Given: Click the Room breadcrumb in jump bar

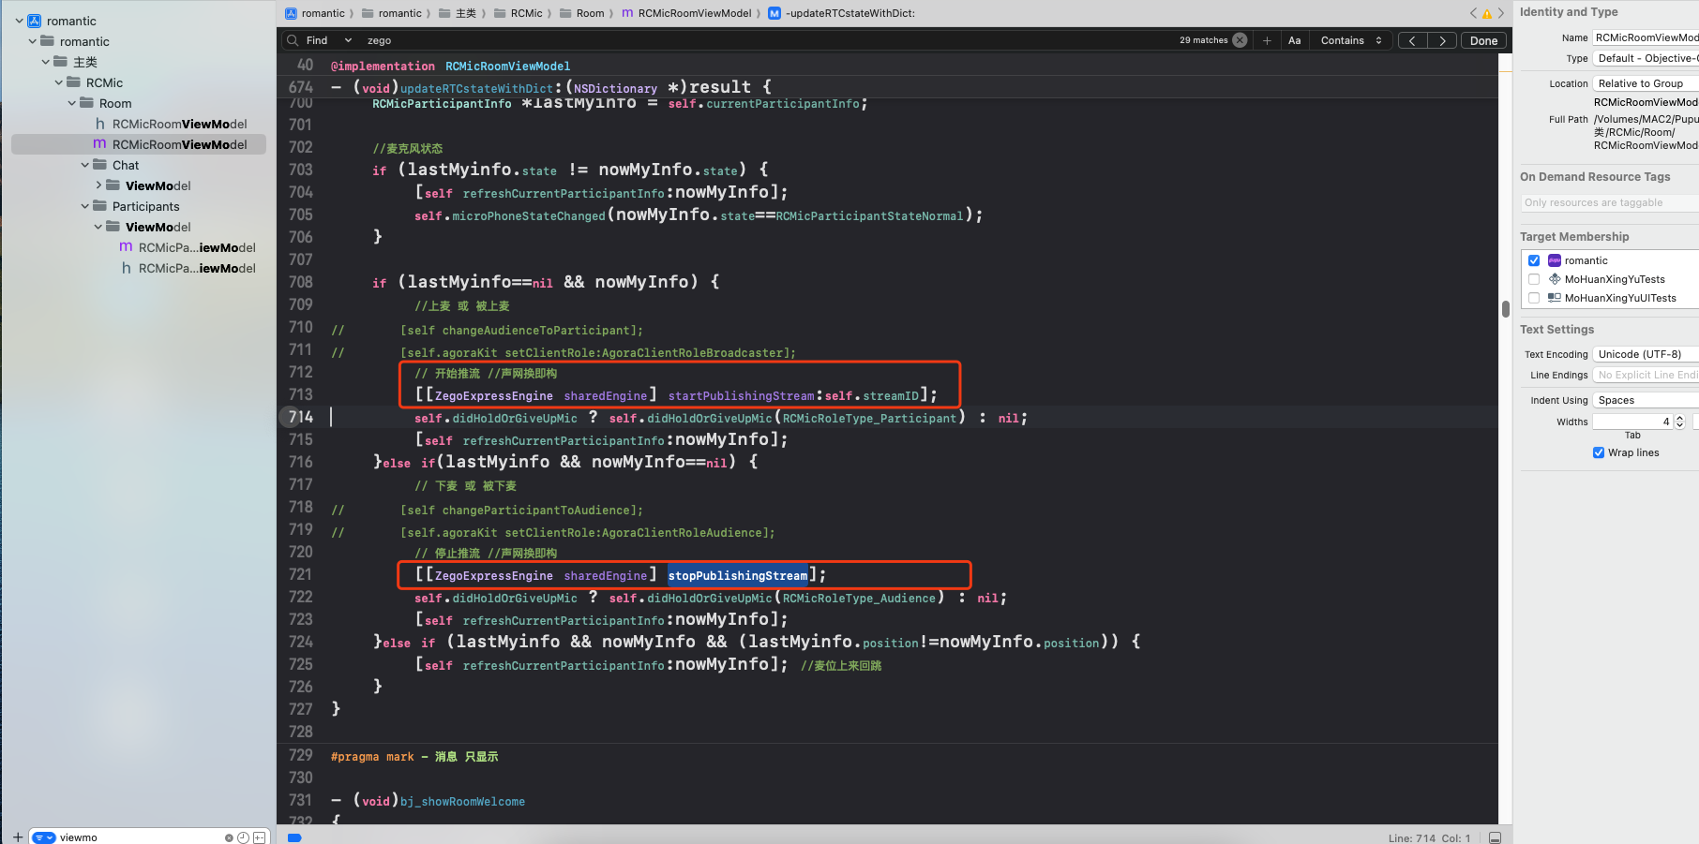Looking at the screenshot, I should click(590, 13).
